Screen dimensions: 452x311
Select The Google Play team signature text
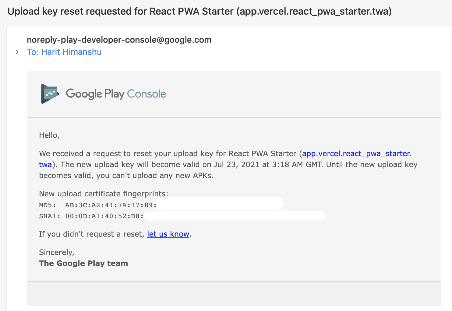83,263
